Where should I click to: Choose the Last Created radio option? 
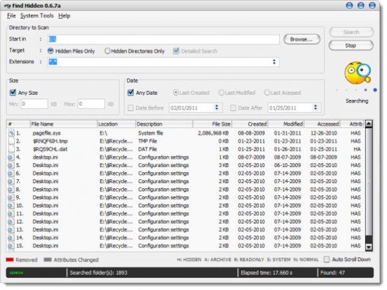click(175, 93)
